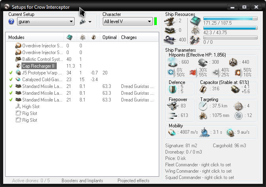Click the powergrid usage bar 42.3 / 43.75
The width and height of the screenshot is (266, 187).
tap(230, 28)
